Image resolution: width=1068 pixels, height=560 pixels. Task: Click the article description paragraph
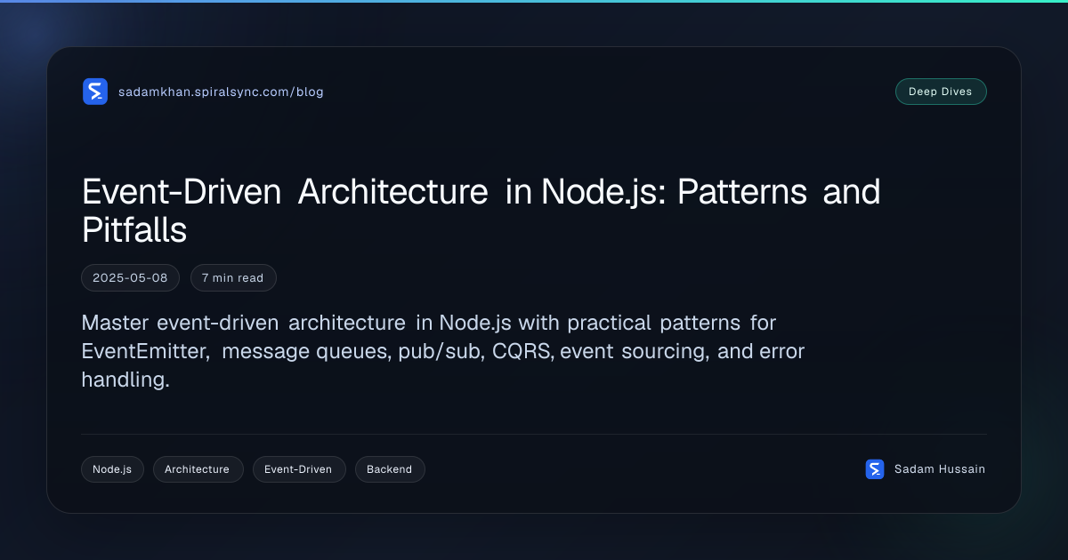pyautogui.click(x=443, y=351)
